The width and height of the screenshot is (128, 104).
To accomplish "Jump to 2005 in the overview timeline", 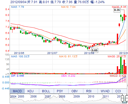I will pos(21,96).
